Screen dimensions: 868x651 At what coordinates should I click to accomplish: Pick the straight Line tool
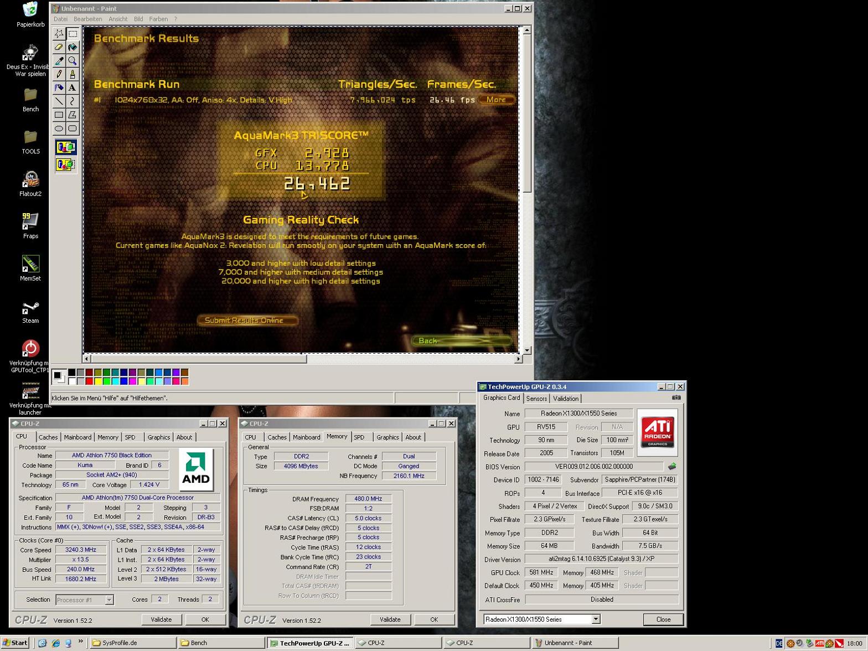click(59, 101)
